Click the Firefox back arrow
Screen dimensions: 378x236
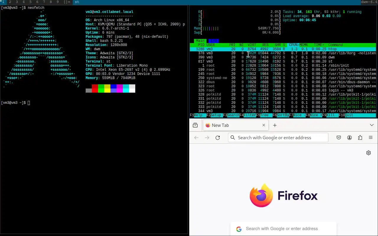click(196, 138)
